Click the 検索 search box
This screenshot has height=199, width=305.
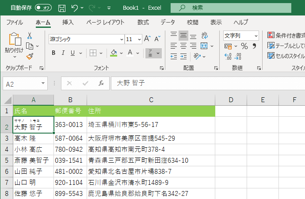tap(231, 8)
